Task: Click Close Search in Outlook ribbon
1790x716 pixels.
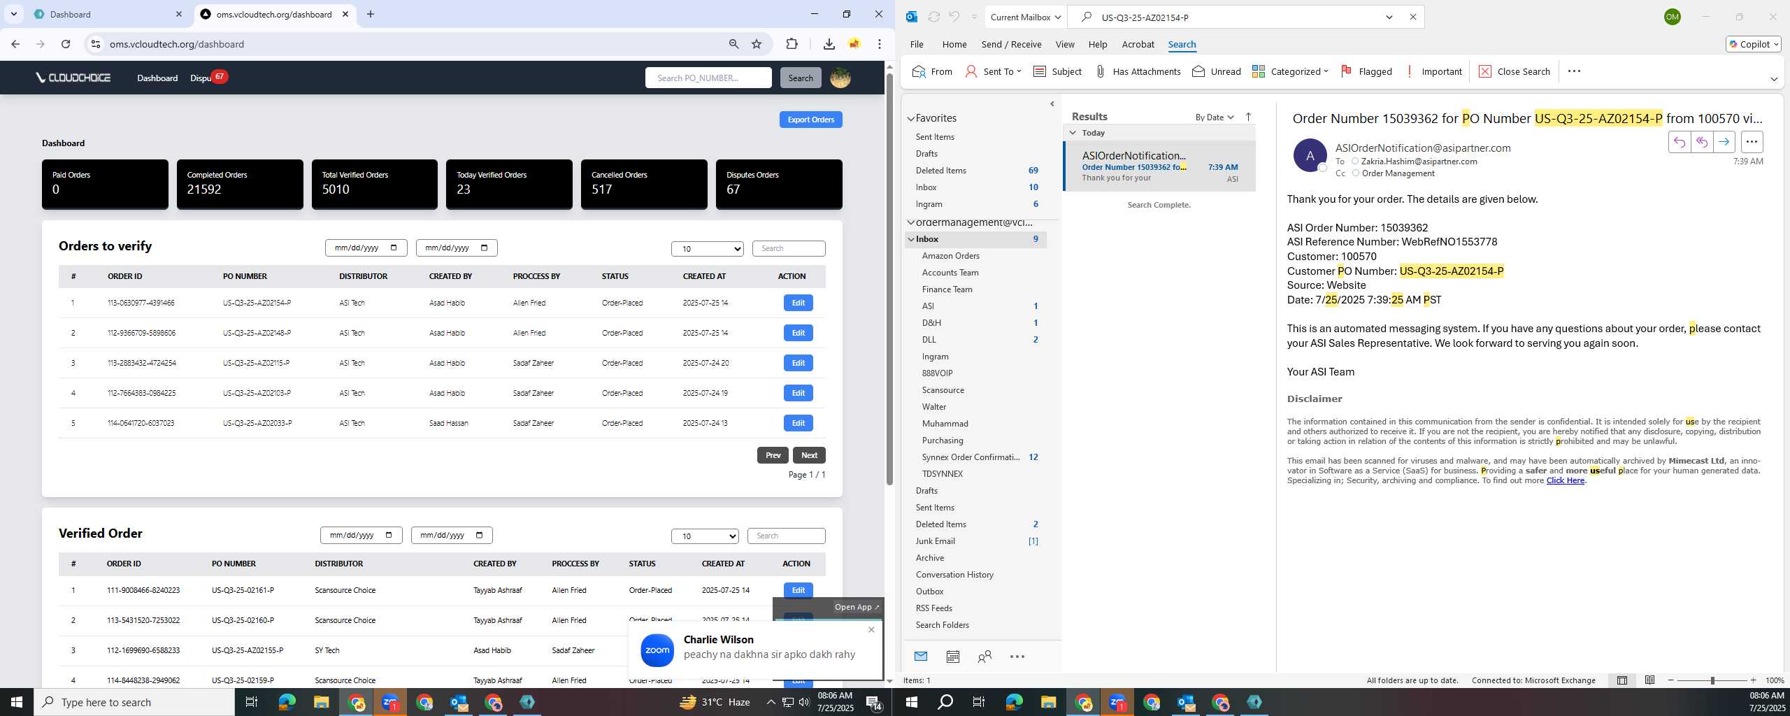Action: [x=1515, y=71]
